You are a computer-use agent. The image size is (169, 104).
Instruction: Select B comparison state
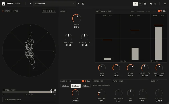click(x=140, y=4)
